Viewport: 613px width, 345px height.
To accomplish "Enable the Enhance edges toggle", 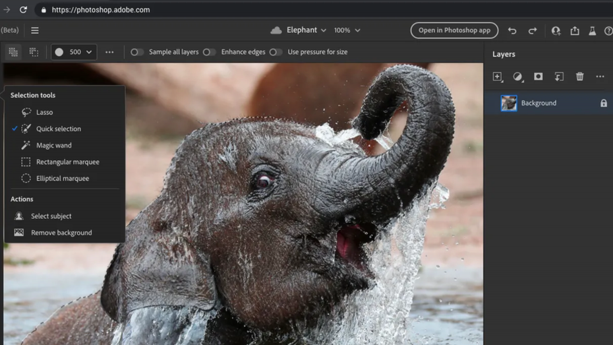I will point(209,52).
